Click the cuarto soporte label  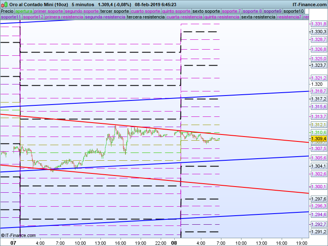tap(146, 11)
